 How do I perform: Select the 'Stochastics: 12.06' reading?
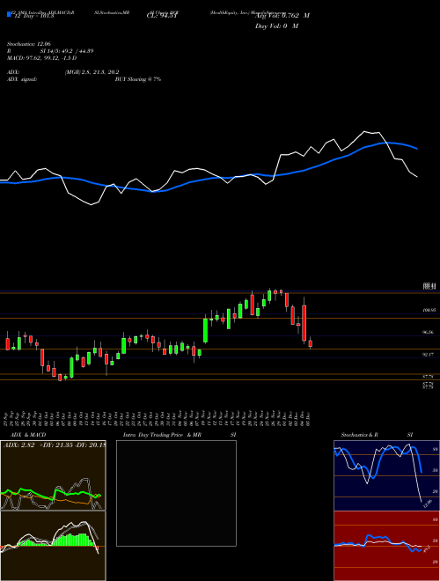[29, 44]
